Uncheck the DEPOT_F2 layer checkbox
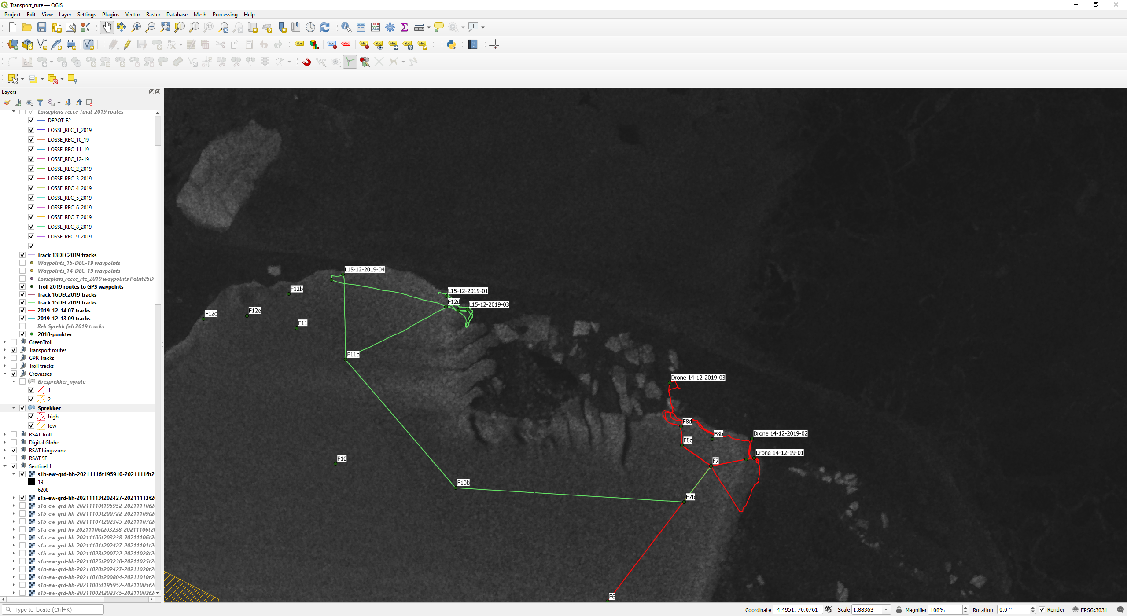 click(31, 120)
